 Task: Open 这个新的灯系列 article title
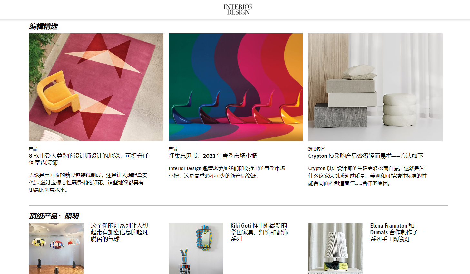point(119,232)
